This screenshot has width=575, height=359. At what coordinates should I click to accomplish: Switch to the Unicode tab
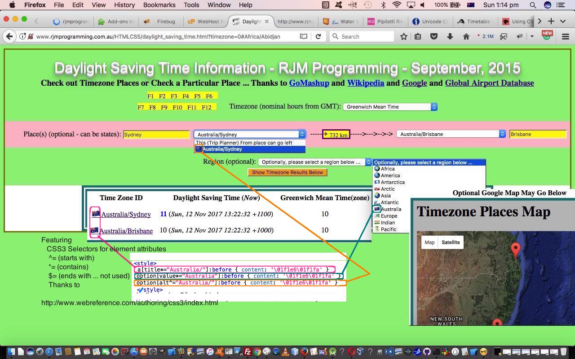[429, 21]
